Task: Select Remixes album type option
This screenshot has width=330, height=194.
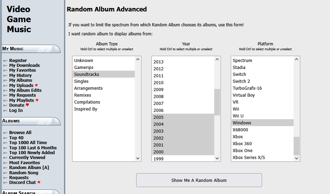Action: coord(82,95)
